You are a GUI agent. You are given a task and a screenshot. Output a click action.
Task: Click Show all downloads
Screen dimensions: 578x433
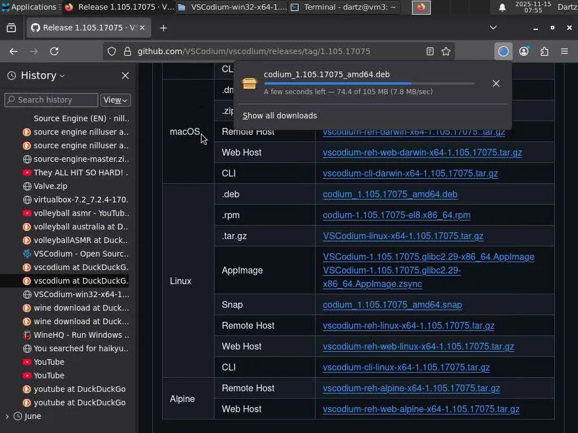(279, 116)
